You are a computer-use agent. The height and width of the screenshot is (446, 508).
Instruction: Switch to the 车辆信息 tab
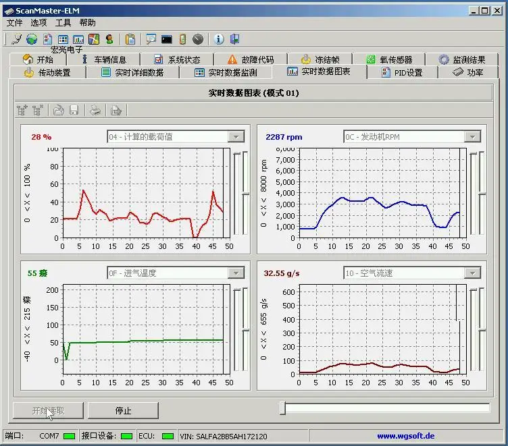[103, 59]
